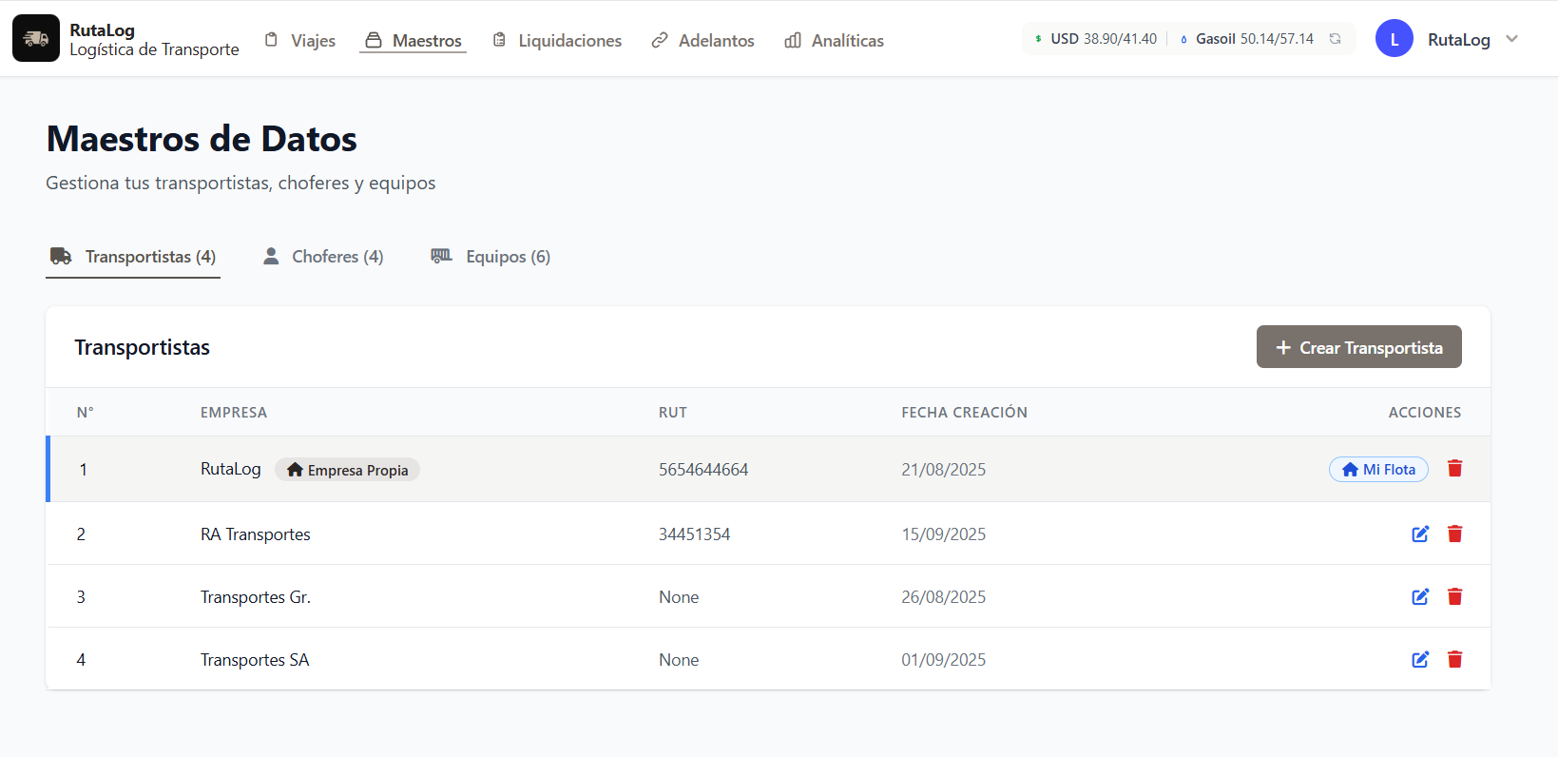Image resolution: width=1558 pixels, height=757 pixels.
Task: Click the RutaLog truck logo icon
Action: click(x=36, y=38)
